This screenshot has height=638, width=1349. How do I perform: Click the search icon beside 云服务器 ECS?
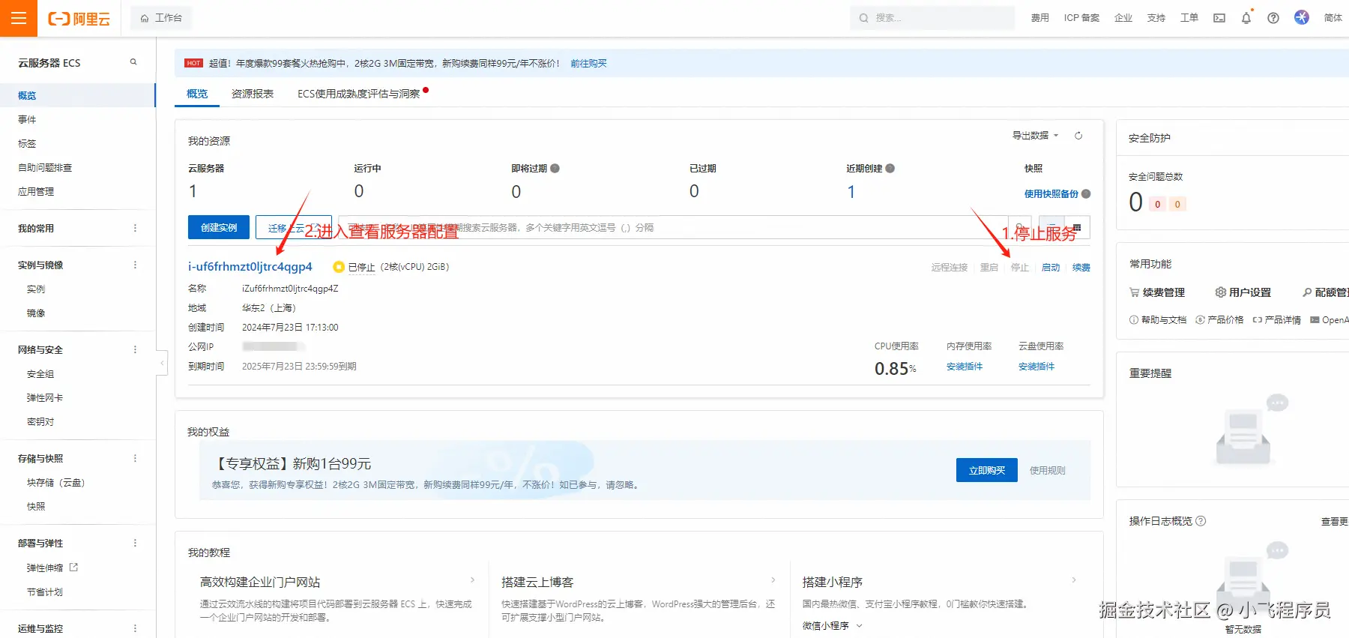pyautogui.click(x=133, y=62)
